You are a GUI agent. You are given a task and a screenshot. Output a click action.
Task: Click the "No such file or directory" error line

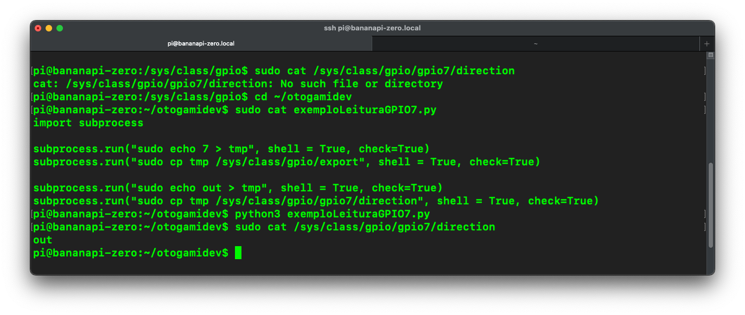coord(238,84)
